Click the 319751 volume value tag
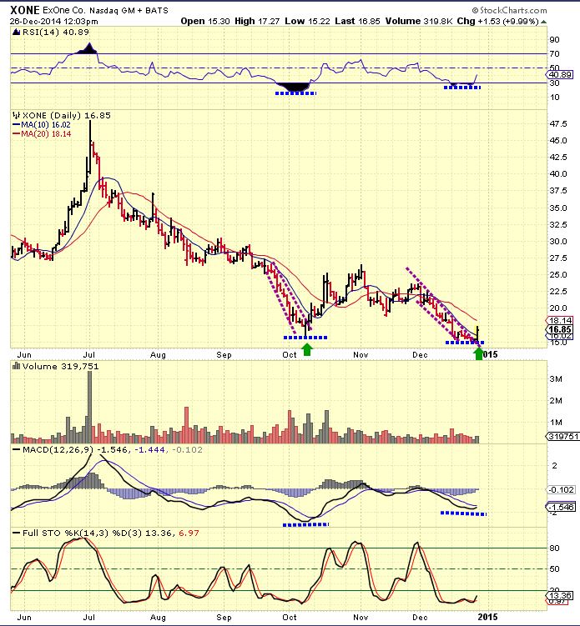This screenshot has height=626, width=580. (562, 436)
